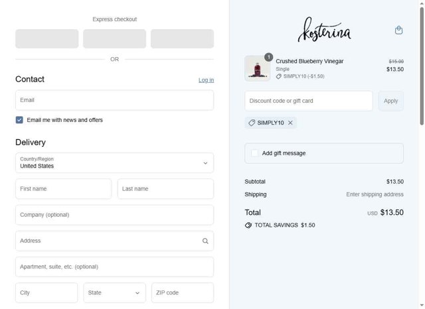
Task: Click the discount tag icon in SIMPLY10 chip
Action: click(252, 123)
